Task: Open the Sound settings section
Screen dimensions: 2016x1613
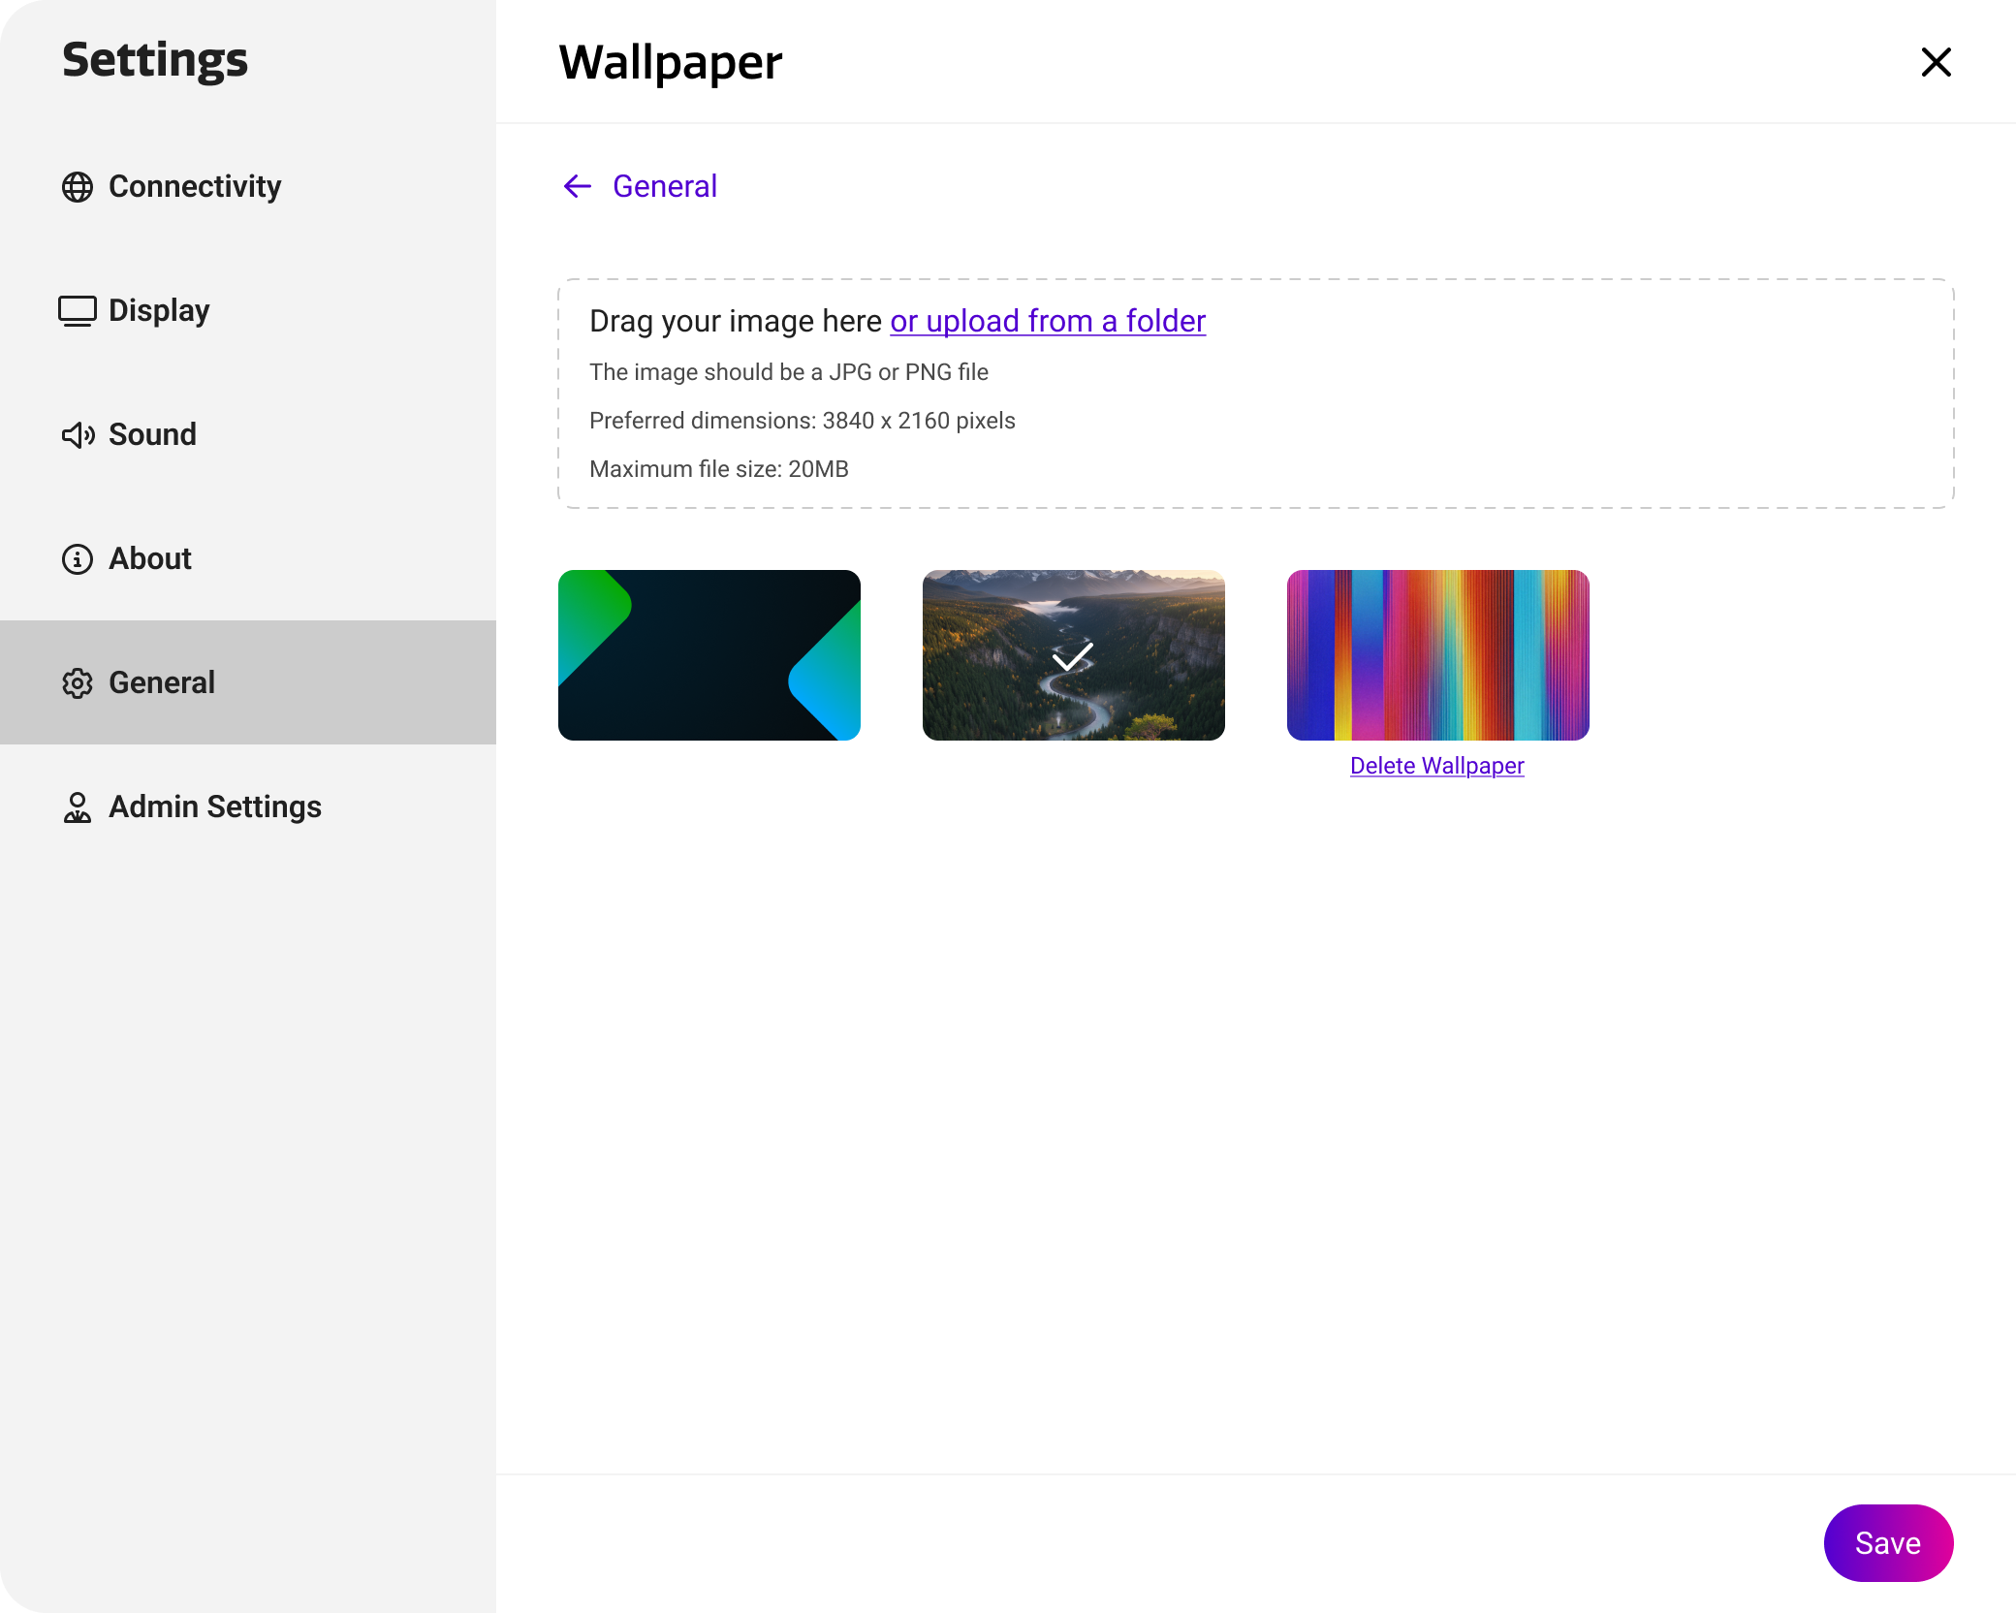Action: coord(152,434)
